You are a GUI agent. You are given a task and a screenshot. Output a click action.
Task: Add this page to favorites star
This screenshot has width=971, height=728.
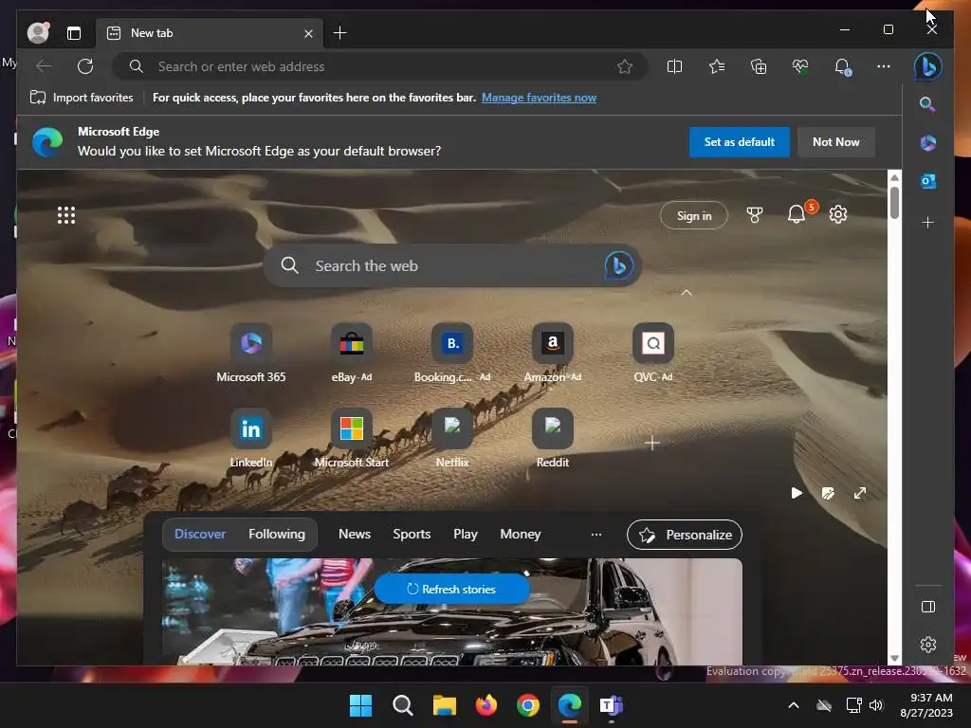point(625,66)
